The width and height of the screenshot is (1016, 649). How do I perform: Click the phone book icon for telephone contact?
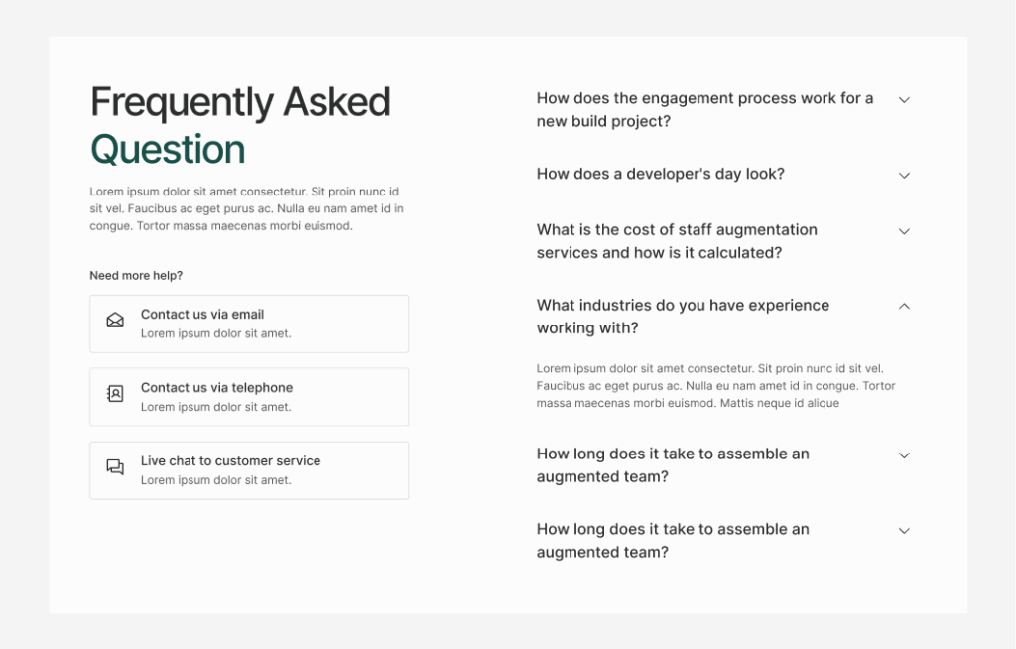[x=115, y=394]
